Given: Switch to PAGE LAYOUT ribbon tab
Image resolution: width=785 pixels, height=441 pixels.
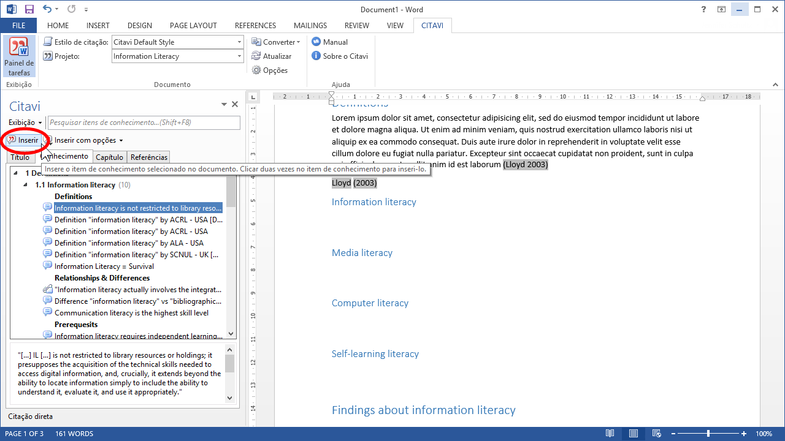Looking at the screenshot, I should (193, 26).
